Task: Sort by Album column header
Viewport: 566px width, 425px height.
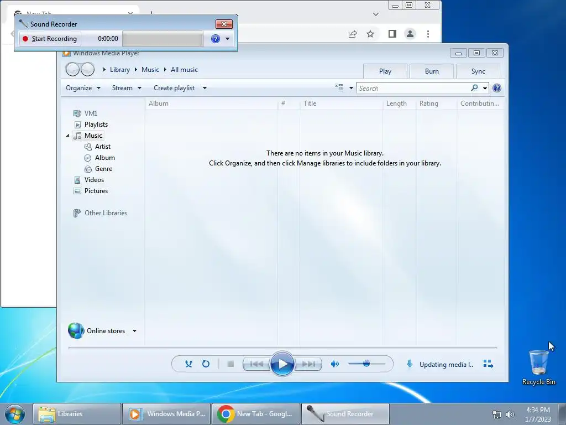Action: tap(212, 103)
